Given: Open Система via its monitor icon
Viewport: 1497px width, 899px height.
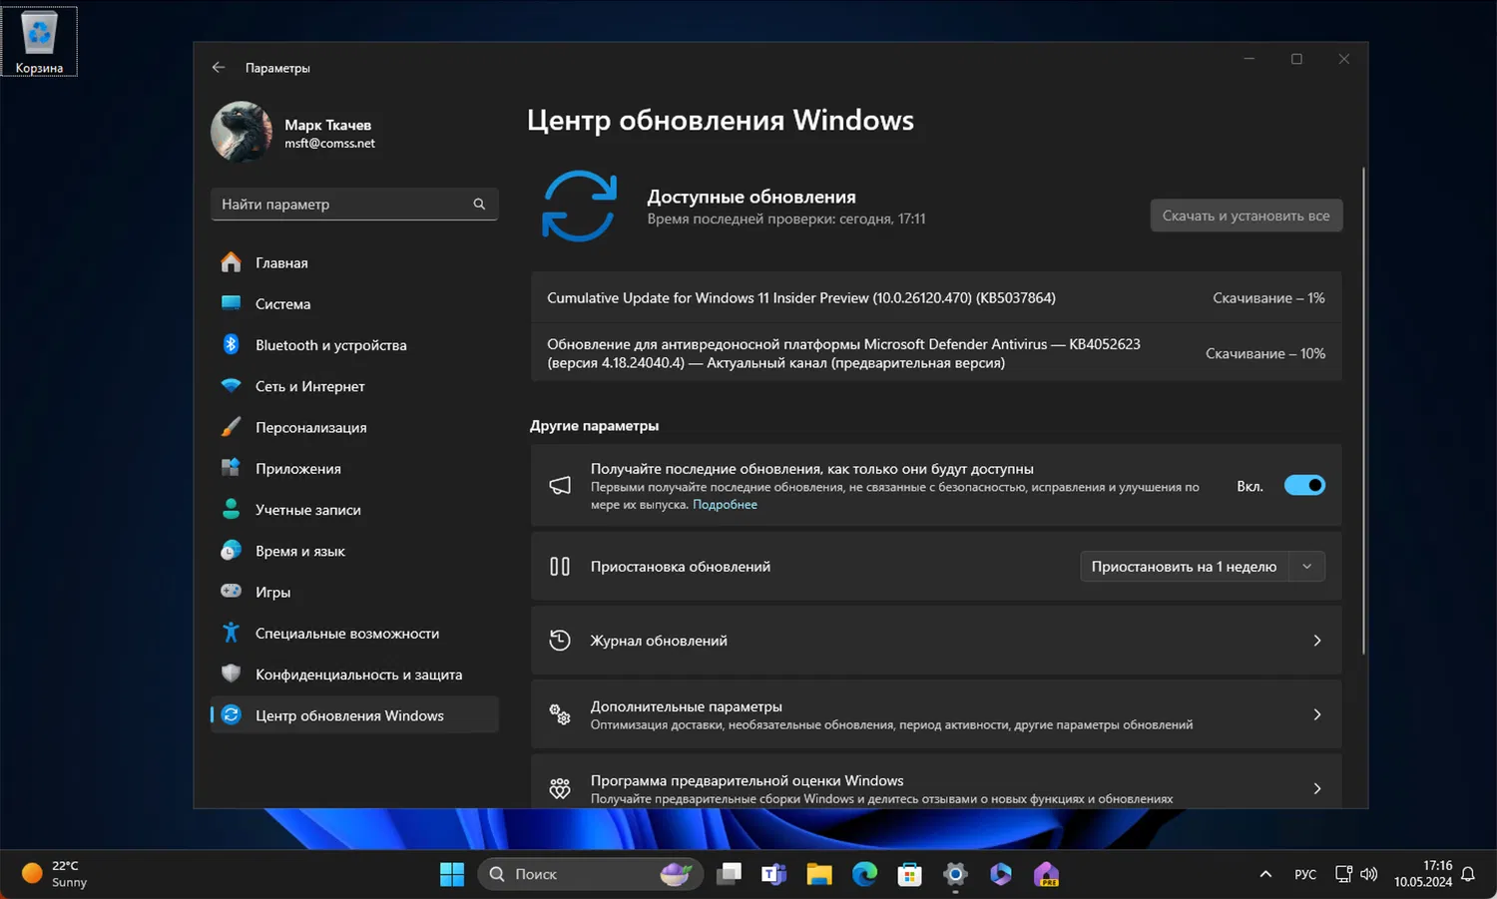Looking at the screenshot, I should click(x=231, y=303).
